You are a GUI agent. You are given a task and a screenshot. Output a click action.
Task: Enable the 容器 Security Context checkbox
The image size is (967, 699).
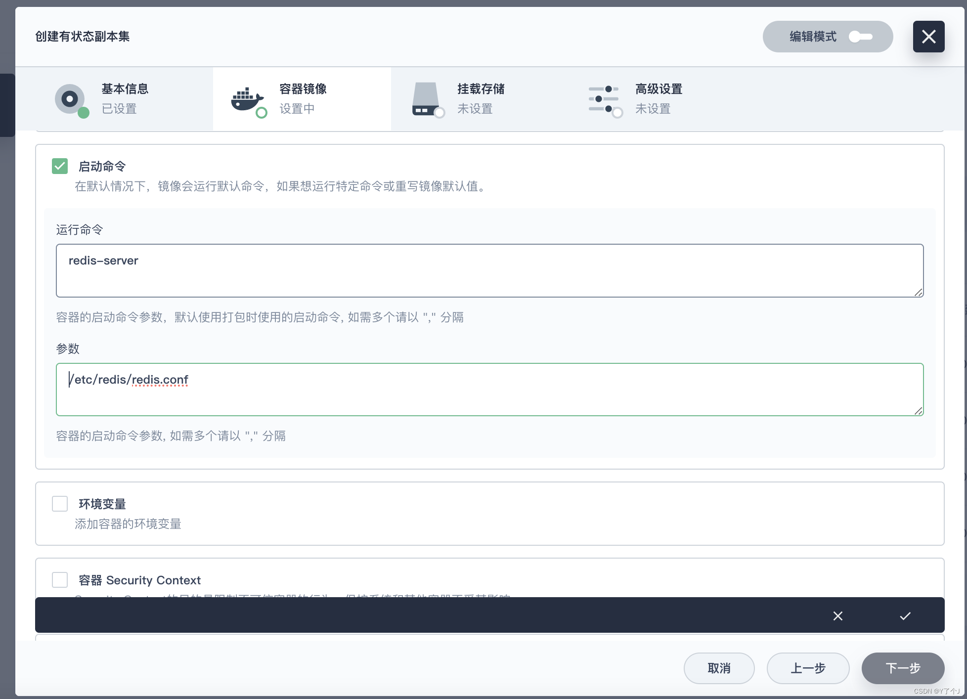coord(60,580)
